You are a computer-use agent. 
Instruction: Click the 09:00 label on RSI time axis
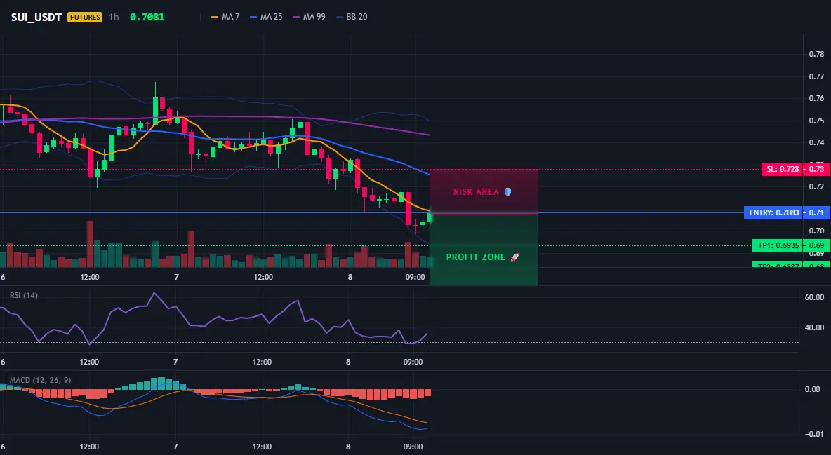click(x=413, y=362)
